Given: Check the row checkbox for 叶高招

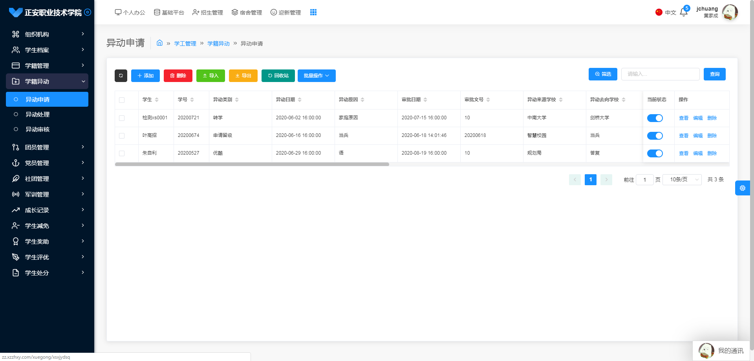Looking at the screenshot, I should click(x=122, y=136).
